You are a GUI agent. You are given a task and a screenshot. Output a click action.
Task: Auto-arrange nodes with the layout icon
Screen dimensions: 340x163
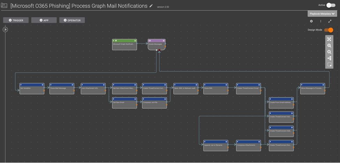(x=329, y=58)
